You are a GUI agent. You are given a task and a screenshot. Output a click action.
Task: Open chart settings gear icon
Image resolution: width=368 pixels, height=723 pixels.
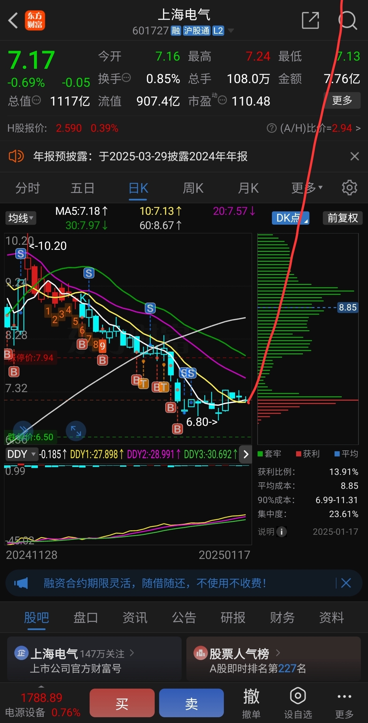point(349,188)
